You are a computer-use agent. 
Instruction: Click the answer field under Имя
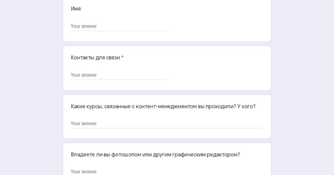pos(119,26)
